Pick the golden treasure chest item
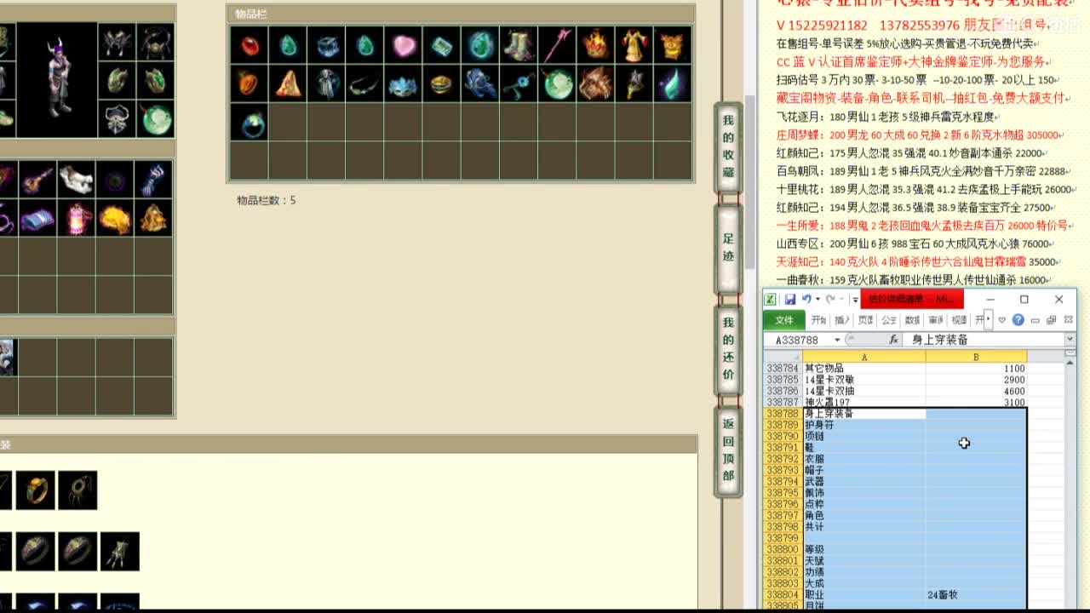 point(672,45)
